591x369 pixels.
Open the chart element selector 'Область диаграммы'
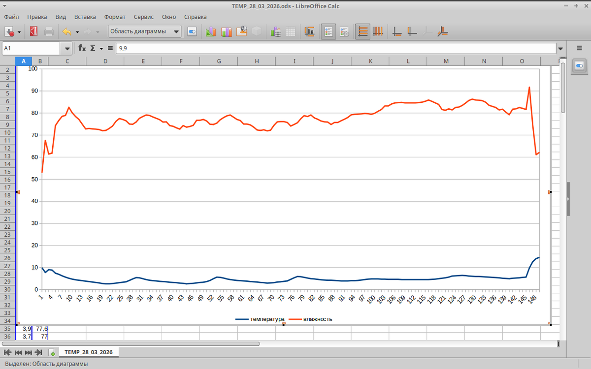click(x=145, y=31)
